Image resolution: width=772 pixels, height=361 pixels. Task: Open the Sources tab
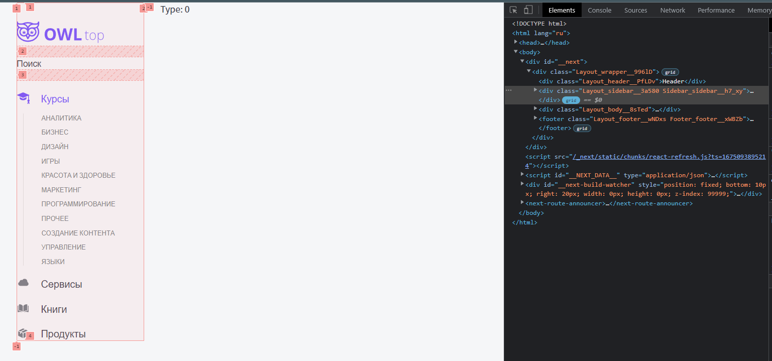636,10
